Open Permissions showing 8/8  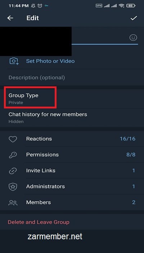tap(72, 155)
